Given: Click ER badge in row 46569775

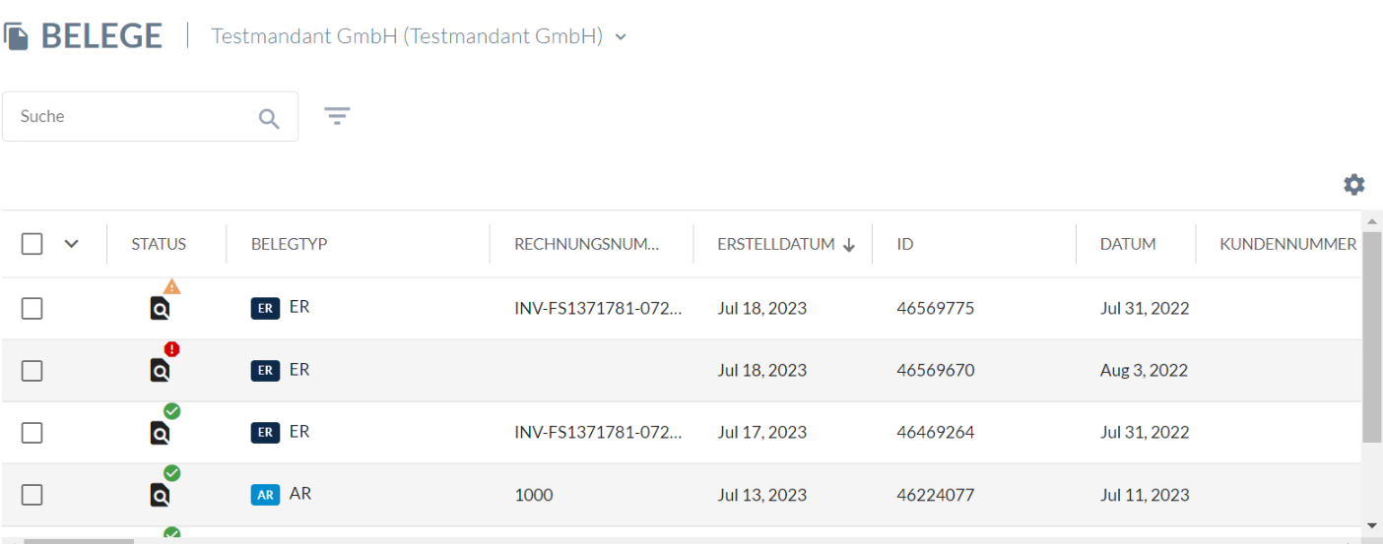Looking at the screenshot, I should click(x=266, y=308).
